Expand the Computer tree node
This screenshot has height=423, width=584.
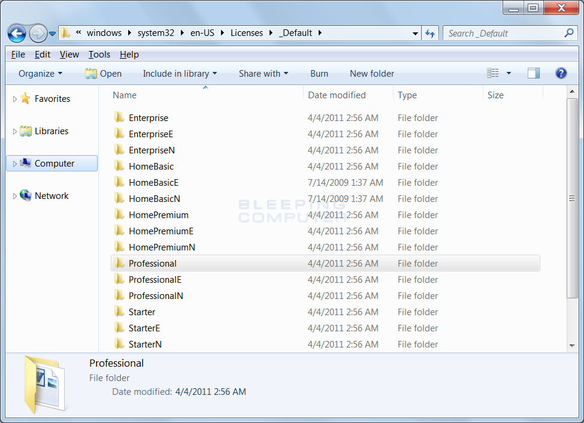click(x=15, y=164)
